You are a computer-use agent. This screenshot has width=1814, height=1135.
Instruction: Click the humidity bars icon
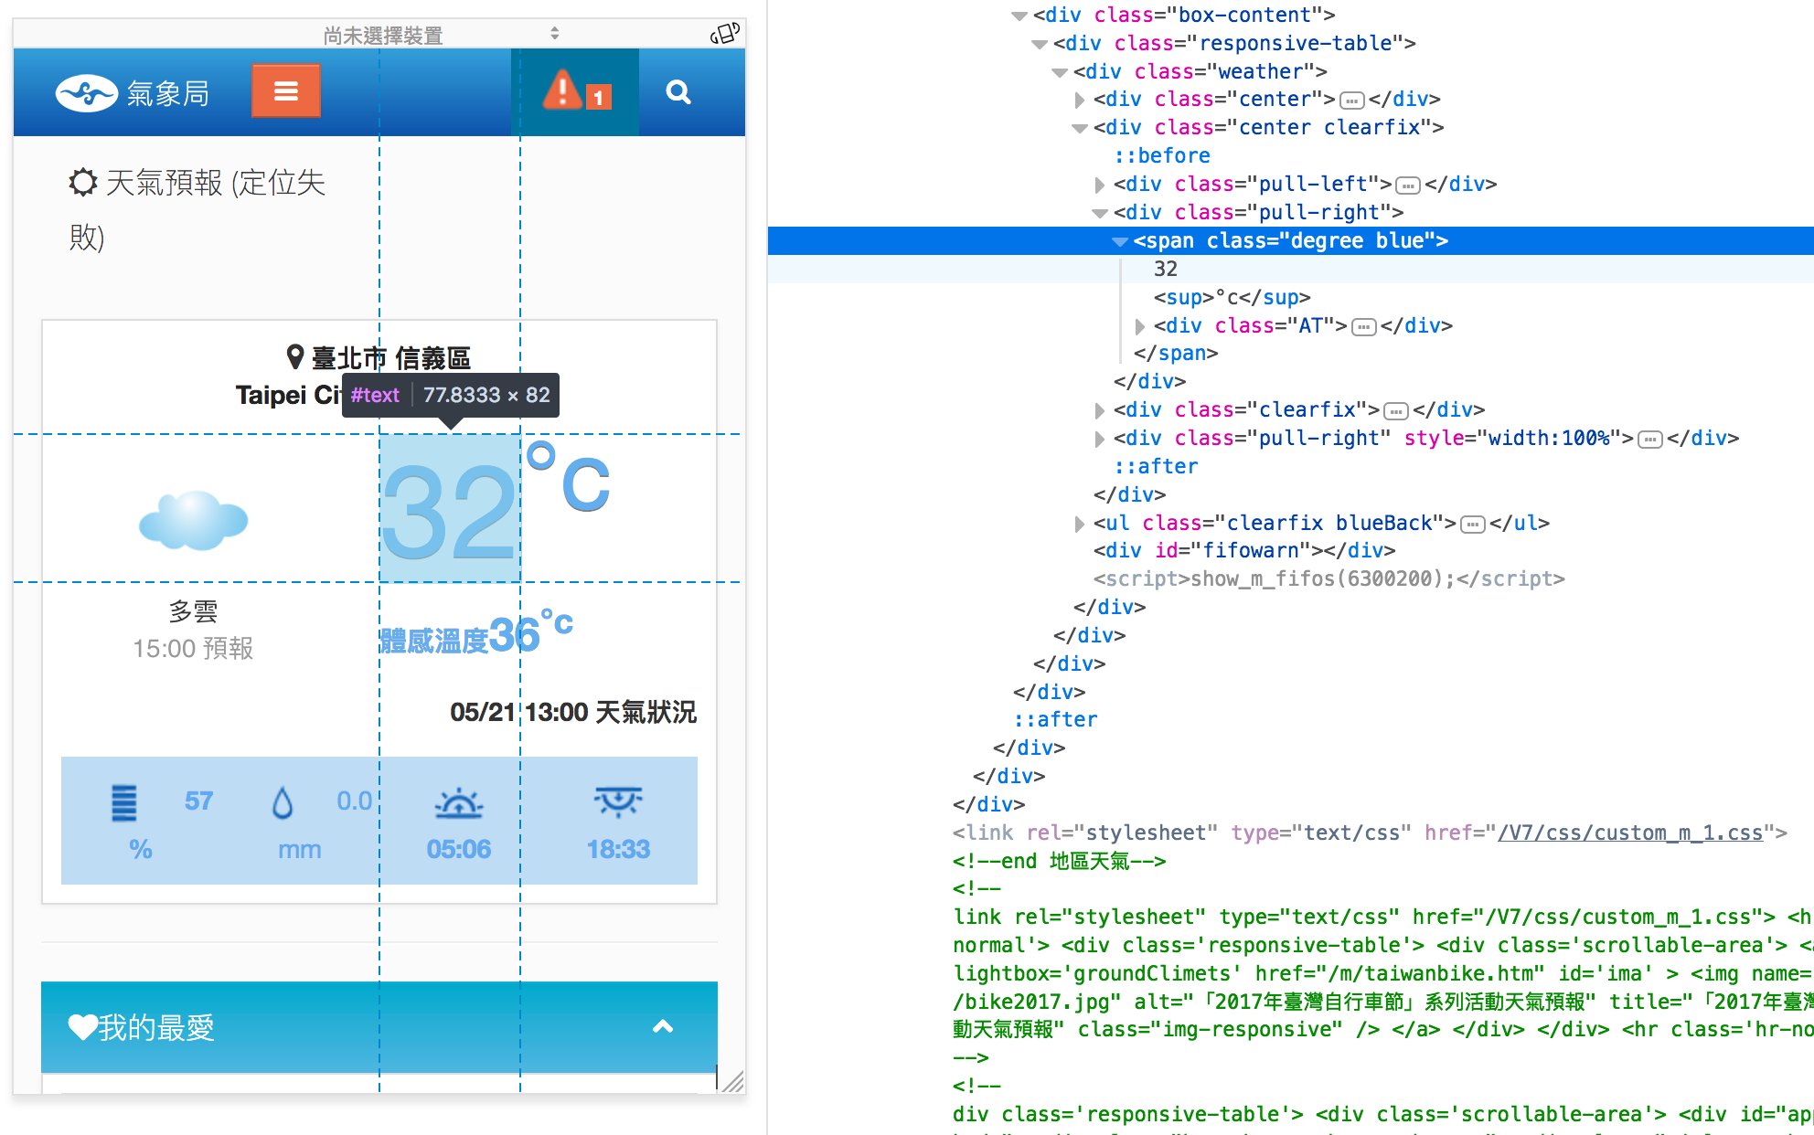[x=123, y=803]
